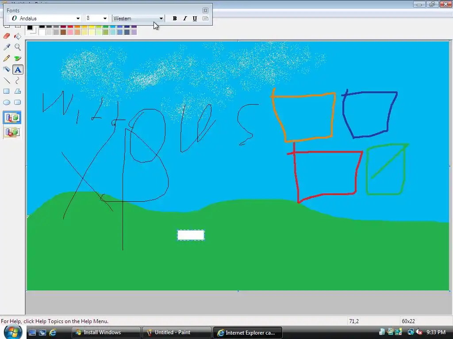Select the Fill With Color bucket tool
Viewport: 453px width, 339px height.
(18, 36)
